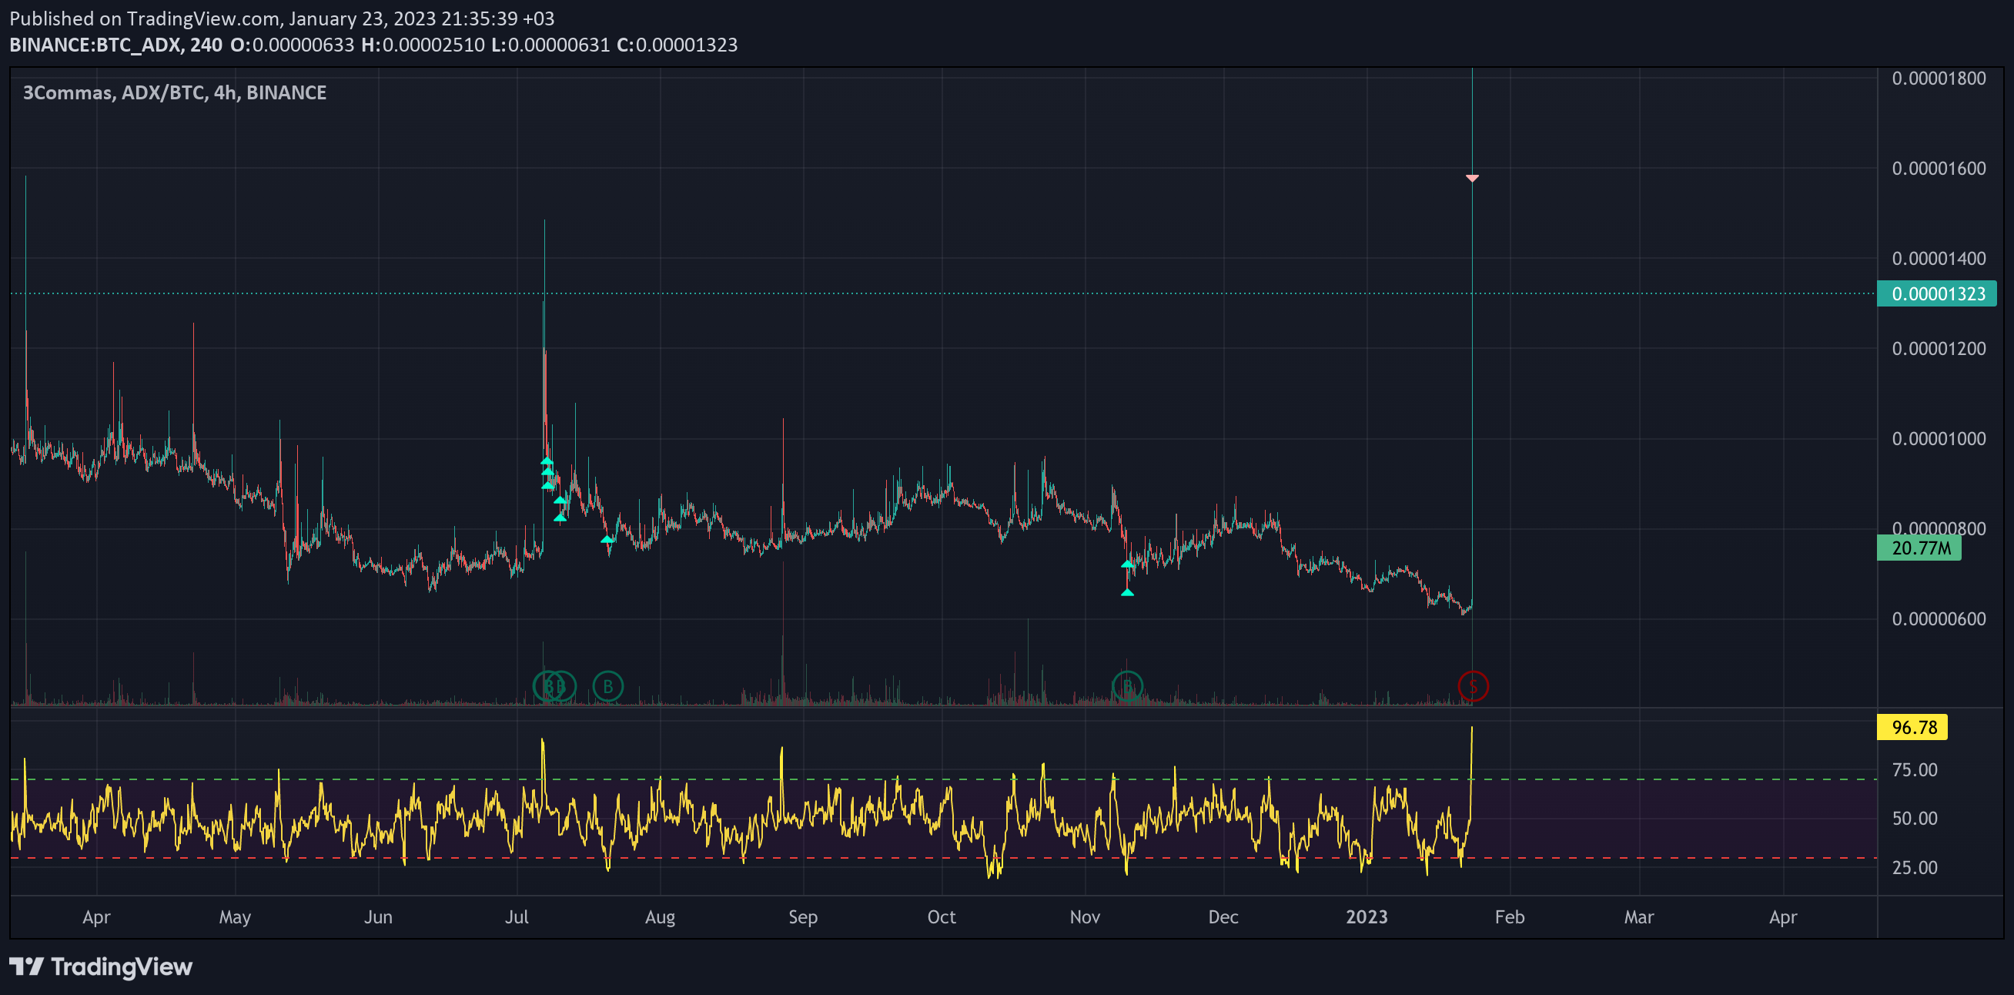Click the volume label 20.77M
Screen dimensions: 2014x995
(1919, 548)
